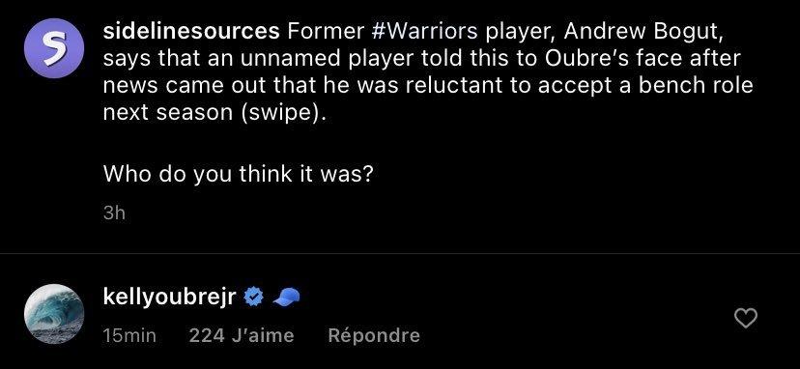Tap the blue cap emoji in the comment

pos(286,297)
